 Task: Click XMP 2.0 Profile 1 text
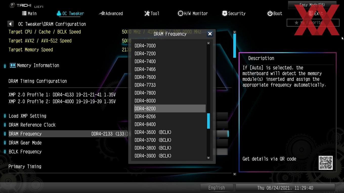[62, 95]
